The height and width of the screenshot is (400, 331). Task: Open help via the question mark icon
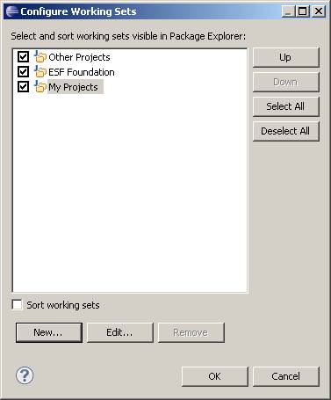tap(25, 375)
